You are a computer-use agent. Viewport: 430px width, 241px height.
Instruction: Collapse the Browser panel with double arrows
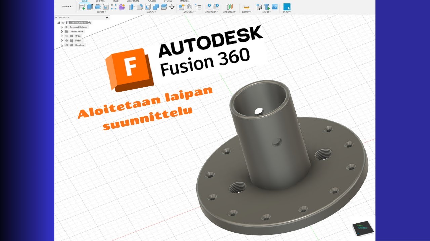(x=57, y=17)
